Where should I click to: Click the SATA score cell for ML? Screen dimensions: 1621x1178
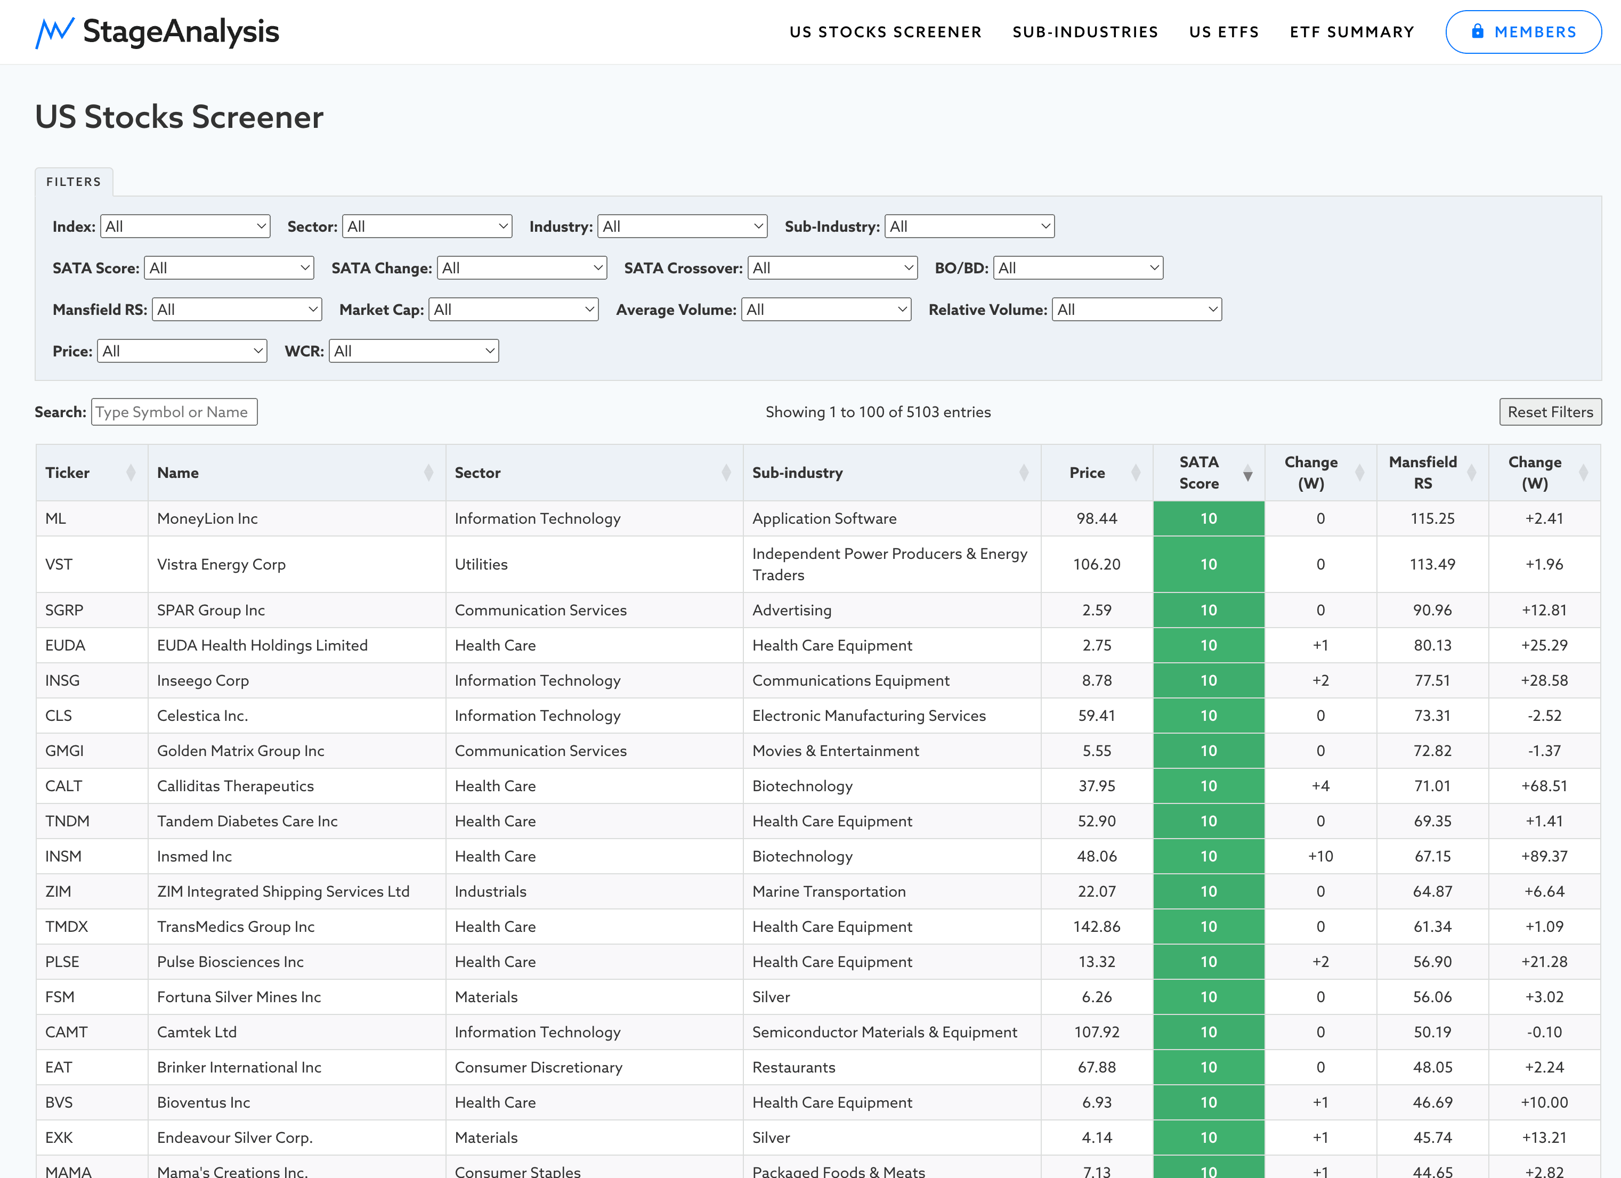(x=1209, y=518)
